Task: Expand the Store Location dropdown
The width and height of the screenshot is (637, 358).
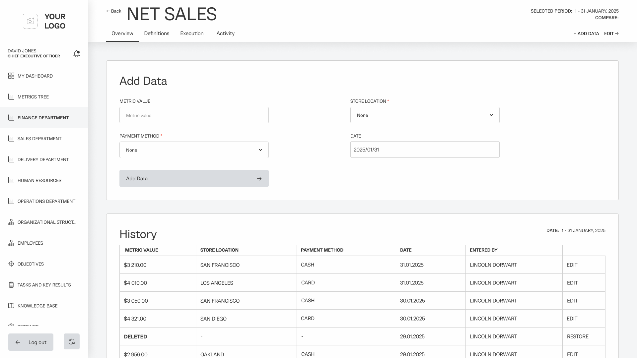Action: pyautogui.click(x=425, y=115)
